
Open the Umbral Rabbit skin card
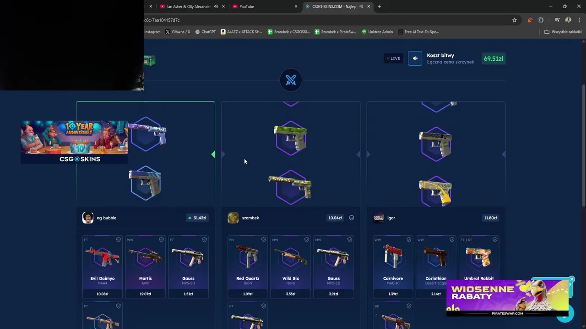(x=479, y=267)
